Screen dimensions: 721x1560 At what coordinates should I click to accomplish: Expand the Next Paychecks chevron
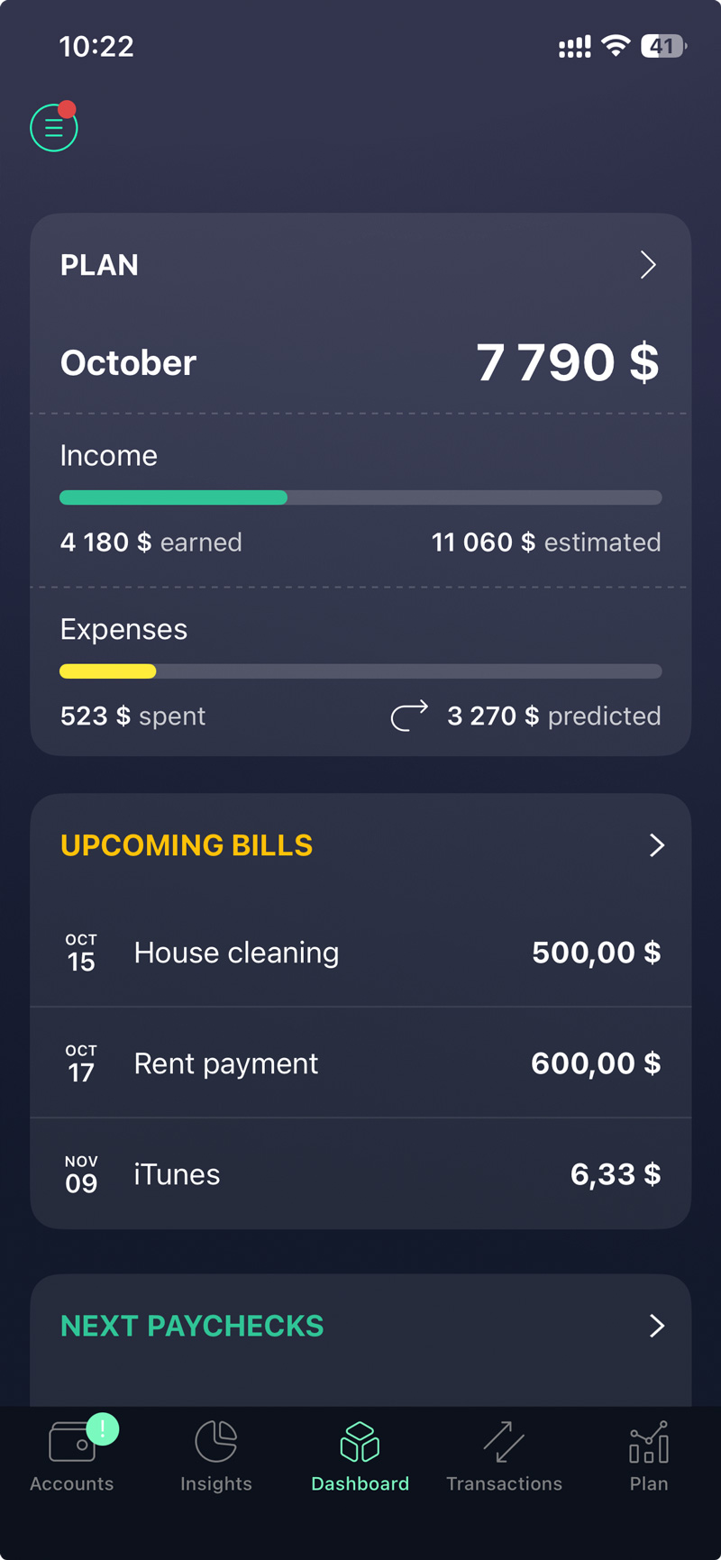click(657, 1326)
